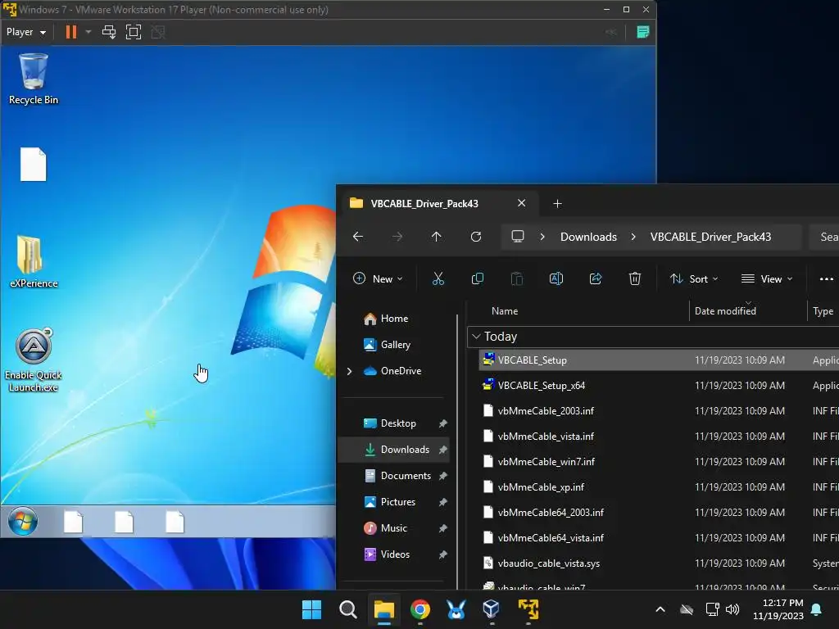Viewport: 839px width, 629px height.
Task: Share the selected file
Action: click(596, 278)
